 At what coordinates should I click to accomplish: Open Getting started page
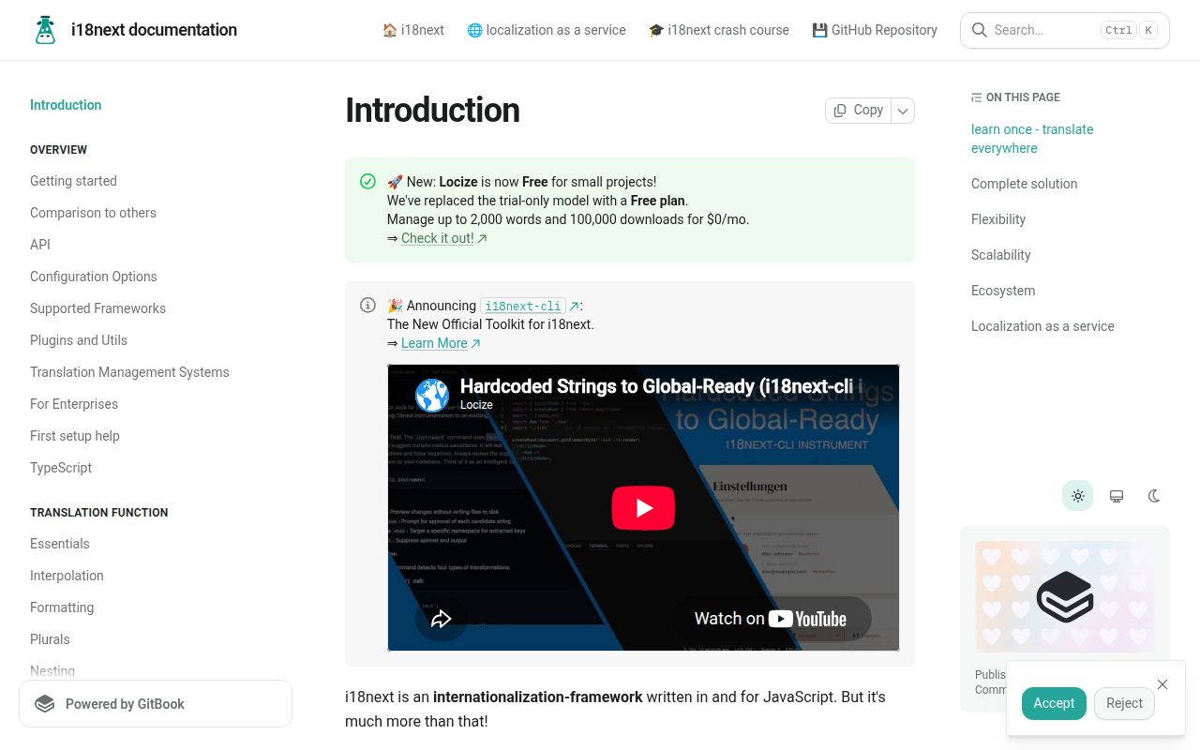pyautogui.click(x=73, y=181)
